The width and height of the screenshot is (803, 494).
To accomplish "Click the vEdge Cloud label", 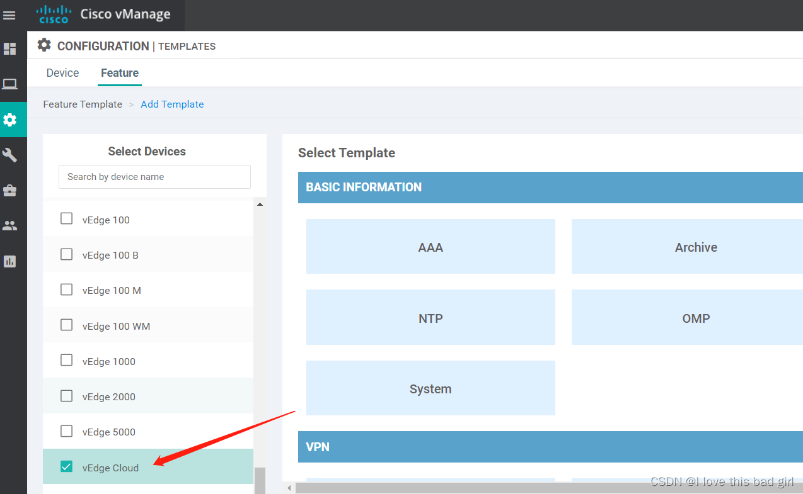I will tap(110, 468).
